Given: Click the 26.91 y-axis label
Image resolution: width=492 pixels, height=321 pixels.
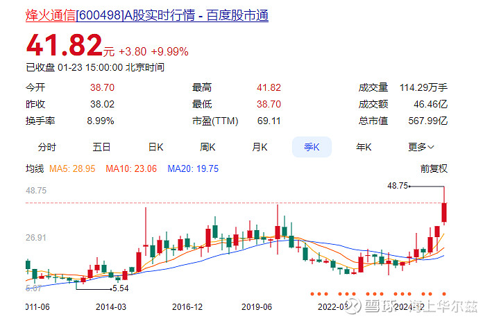Looking at the screenshot, I should [36, 238].
